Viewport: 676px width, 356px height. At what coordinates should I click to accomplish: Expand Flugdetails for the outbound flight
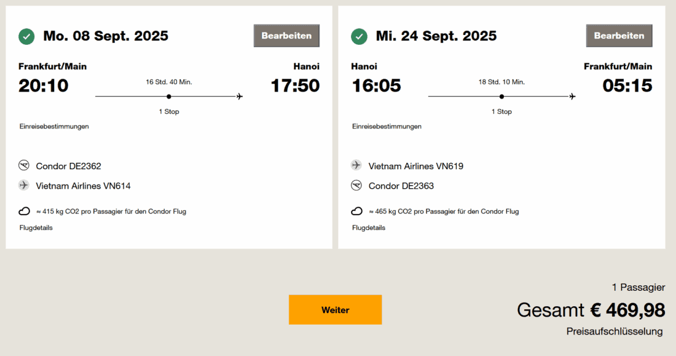pyautogui.click(x=36, y=227)
